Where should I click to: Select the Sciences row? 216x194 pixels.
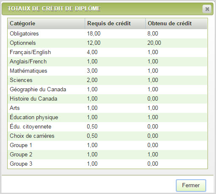tap(108, 80)
